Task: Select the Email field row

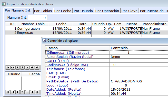Action: [x=107, y=77]
